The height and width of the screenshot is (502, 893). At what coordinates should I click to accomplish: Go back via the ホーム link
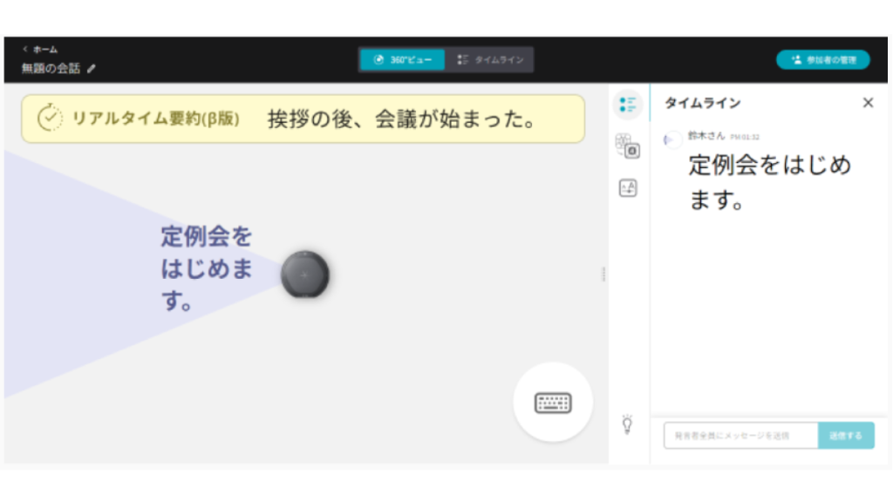coord(40,50)
